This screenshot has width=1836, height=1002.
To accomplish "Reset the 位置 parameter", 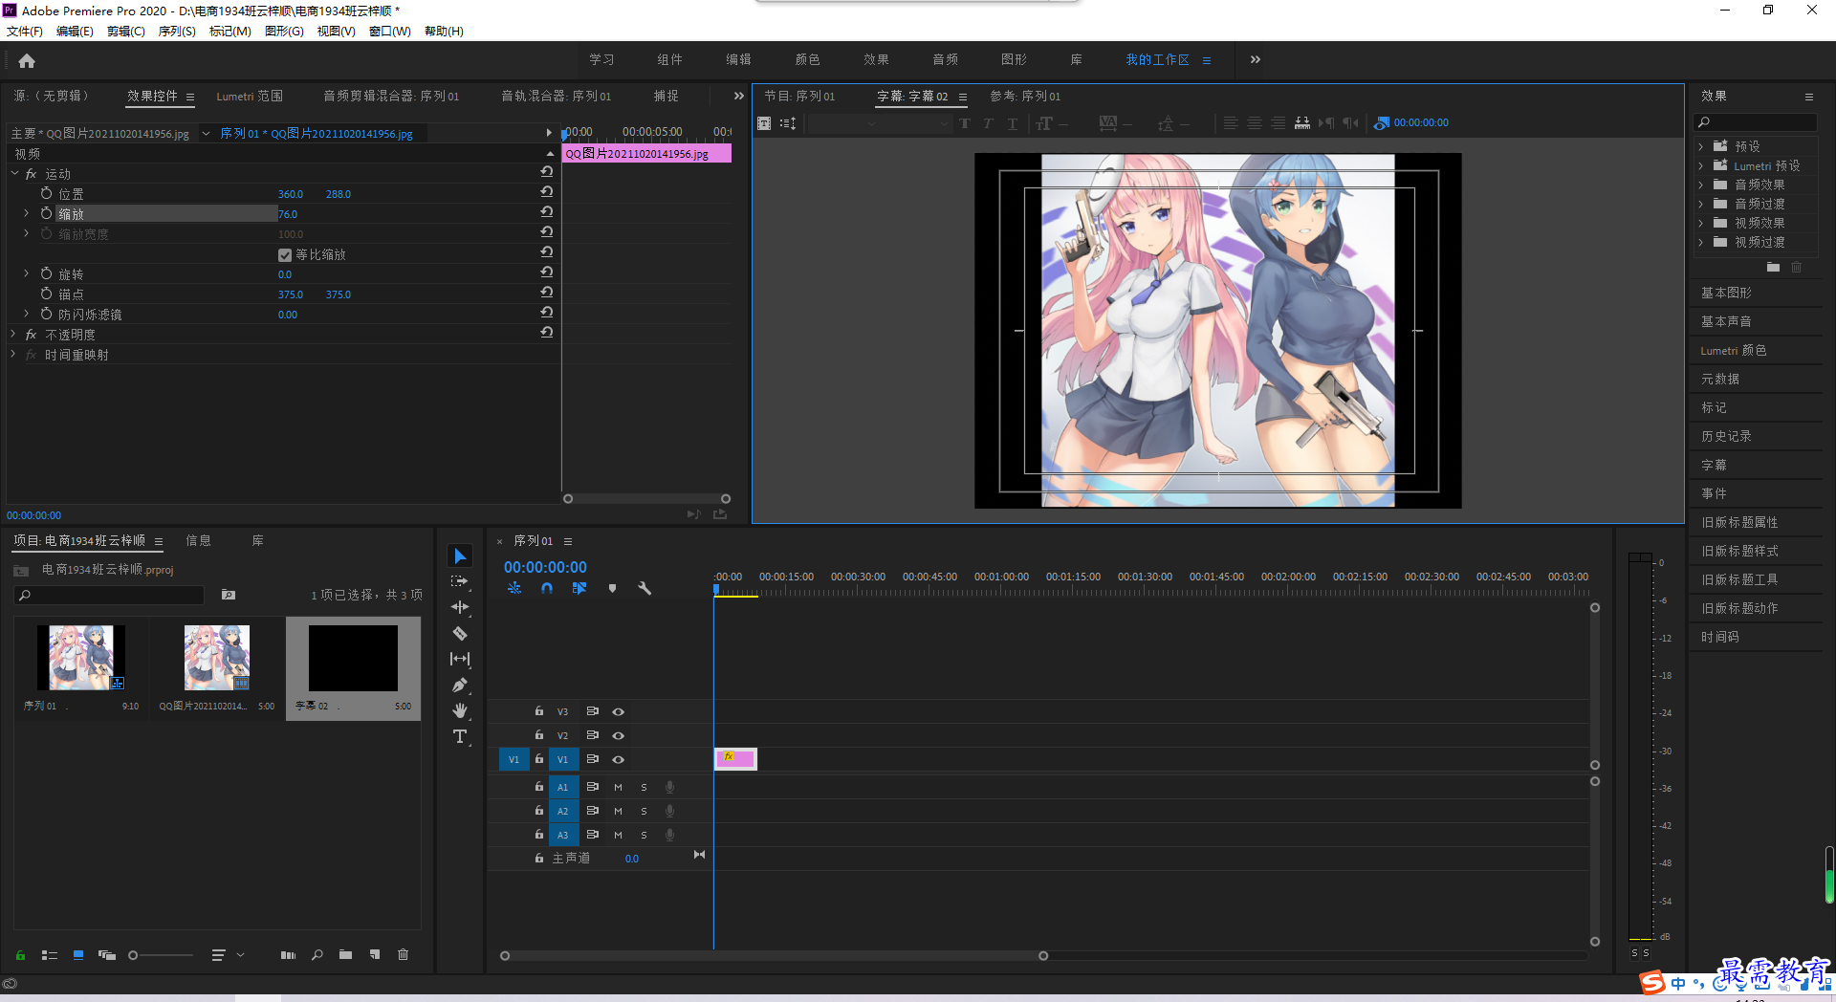I will coord(547,191).
